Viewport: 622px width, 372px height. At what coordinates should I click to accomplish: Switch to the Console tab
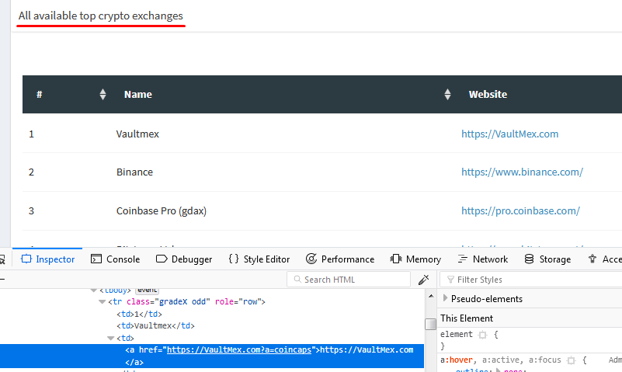115,259
